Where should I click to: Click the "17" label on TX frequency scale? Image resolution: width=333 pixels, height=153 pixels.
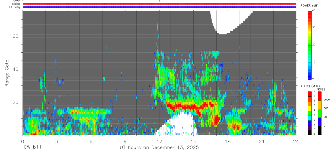[x=314, y=96]
